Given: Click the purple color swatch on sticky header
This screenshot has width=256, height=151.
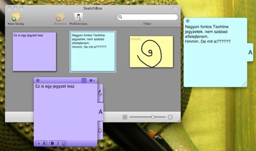Looking at the screenshot, I should point(84,80).
